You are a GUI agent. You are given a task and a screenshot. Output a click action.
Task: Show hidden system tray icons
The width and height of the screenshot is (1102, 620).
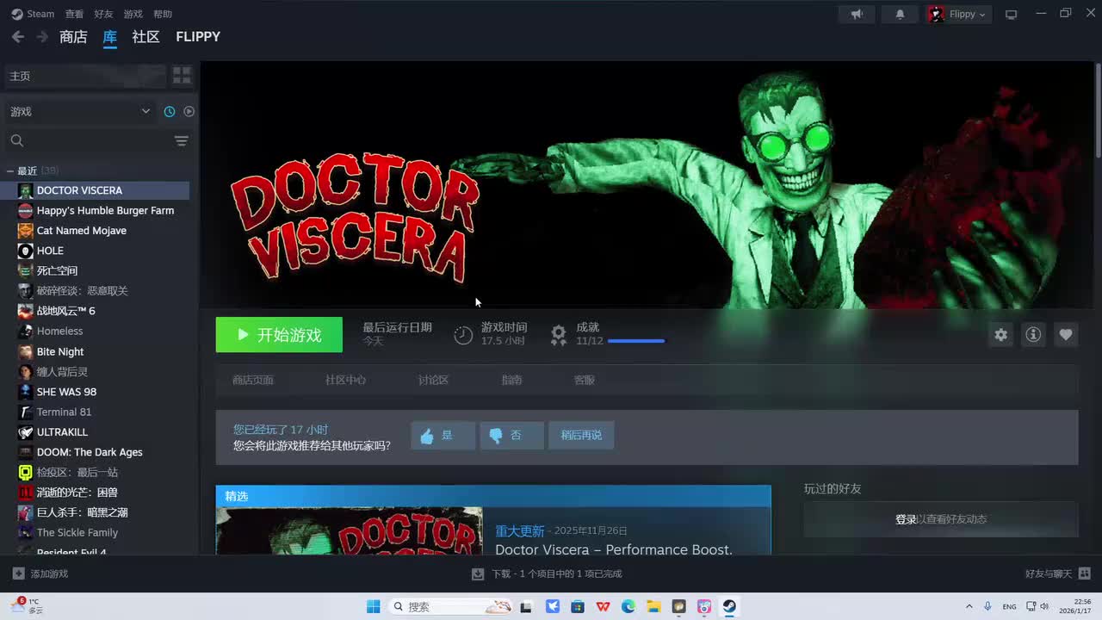[969, 606]
